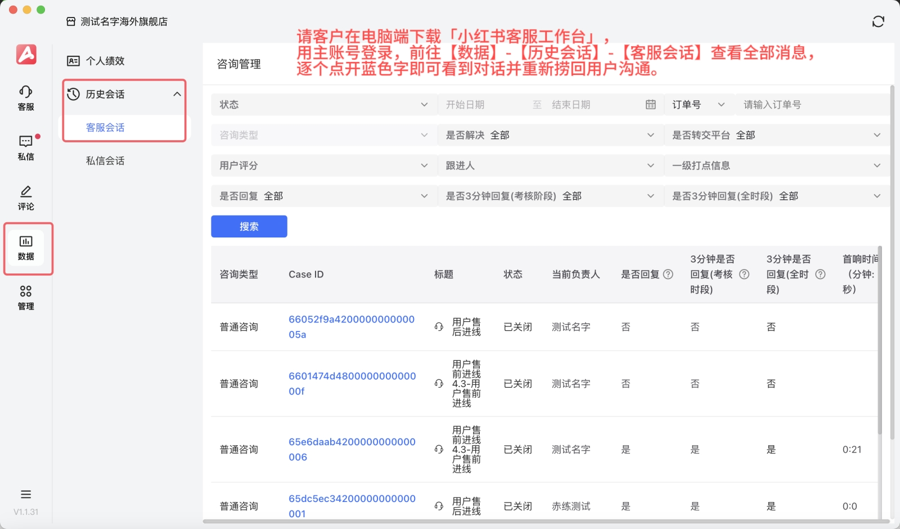Click the 0:21 first response time

[852, 450]
